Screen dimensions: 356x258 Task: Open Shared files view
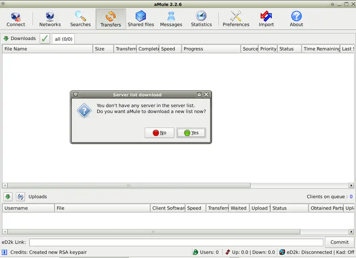[x=141, y=19]
